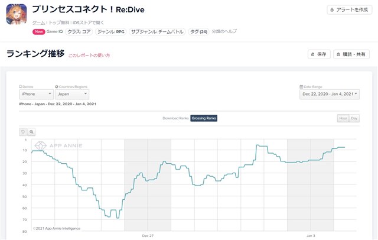378x240 pixels.
Task: Click the Jan 3 axis label
Action: point(311,236)
